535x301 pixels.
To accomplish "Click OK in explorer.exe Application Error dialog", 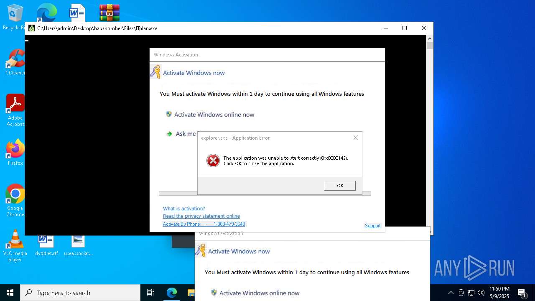I will [340, 186].
